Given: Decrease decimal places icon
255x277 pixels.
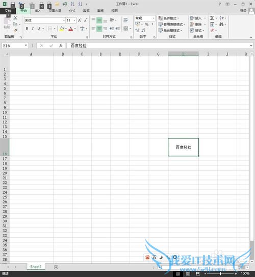Looking at the screenshot, I should click(x=143, y=30).
